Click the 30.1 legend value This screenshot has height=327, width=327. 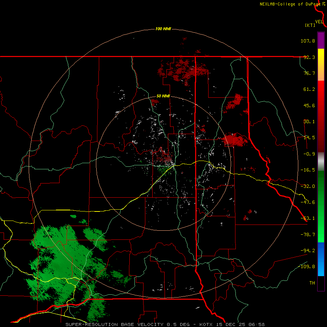309,122
